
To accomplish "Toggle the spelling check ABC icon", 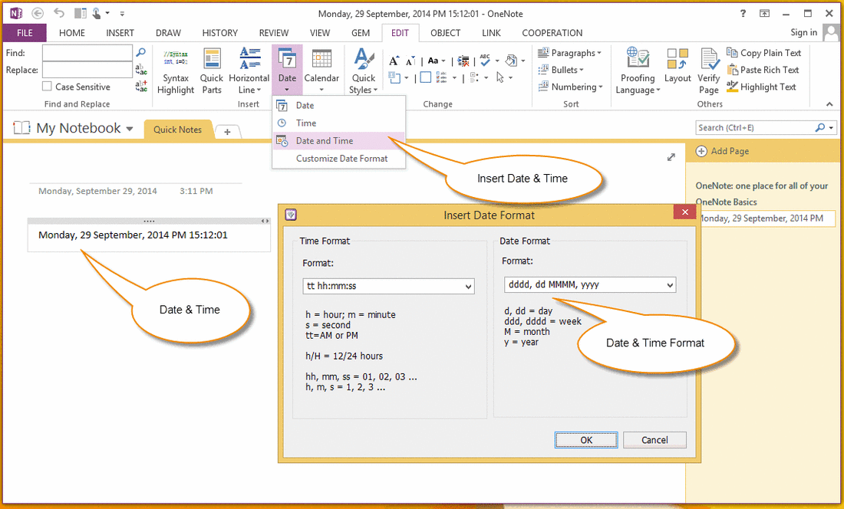I will [x=486, y=61].
